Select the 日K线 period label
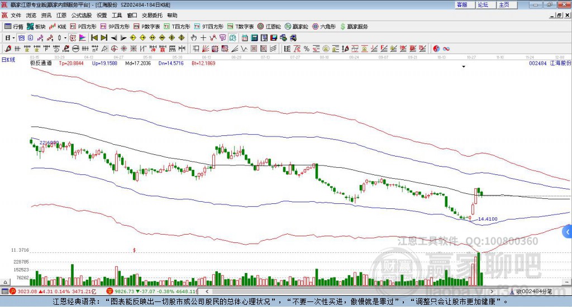This screenshot has height=307, width=572. click(x=8, y=60)
